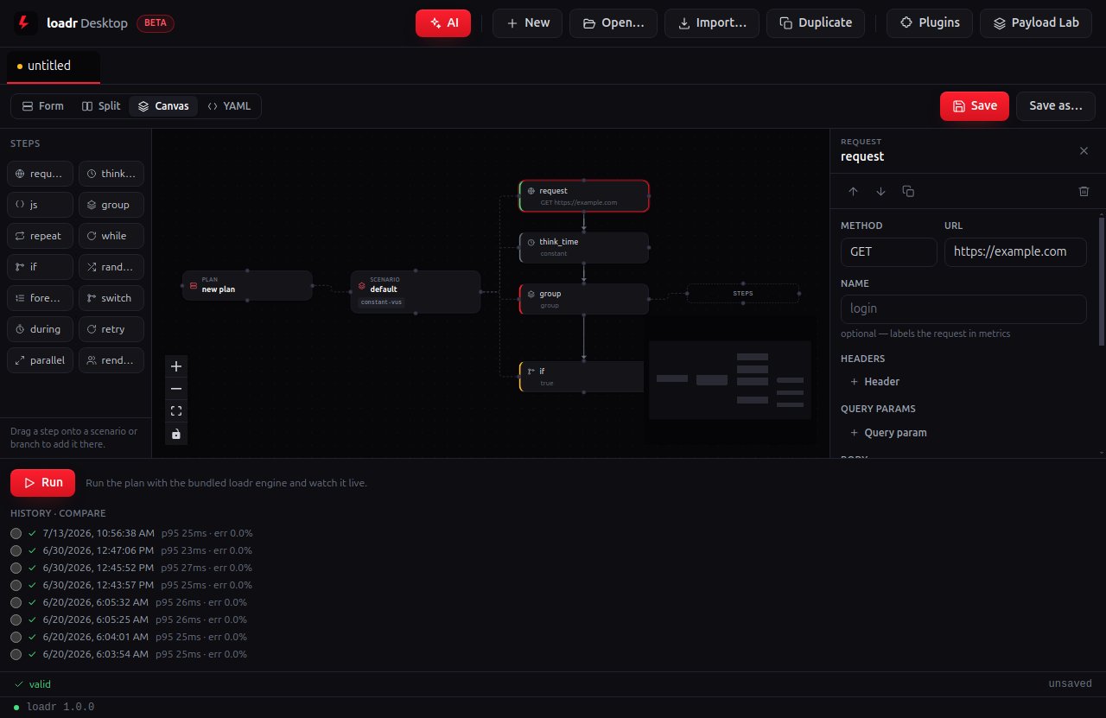Select the group node on canvas

(x=584, y=299)
